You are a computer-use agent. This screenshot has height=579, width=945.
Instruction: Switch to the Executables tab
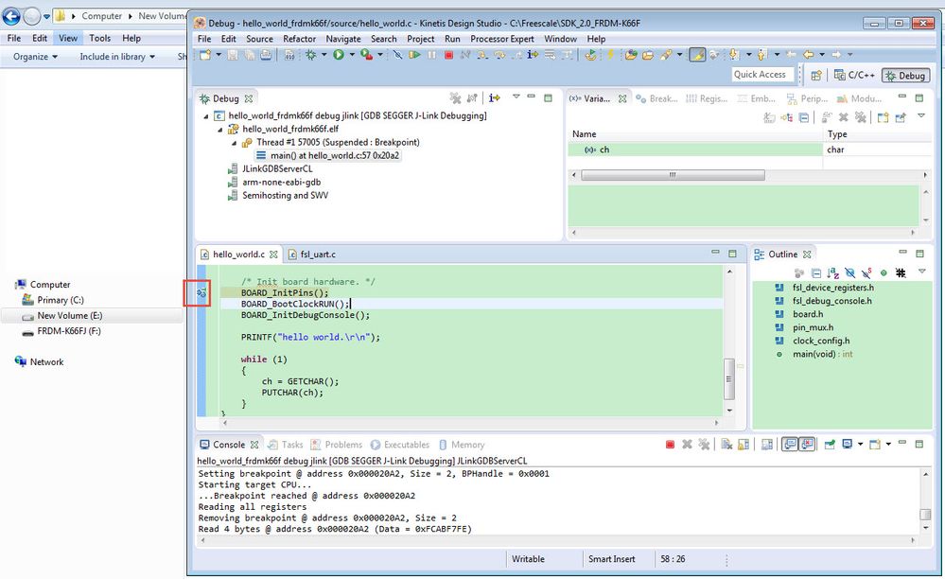point(399,445)
